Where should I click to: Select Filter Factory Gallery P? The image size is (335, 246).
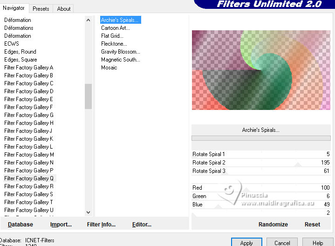[28, 170]
